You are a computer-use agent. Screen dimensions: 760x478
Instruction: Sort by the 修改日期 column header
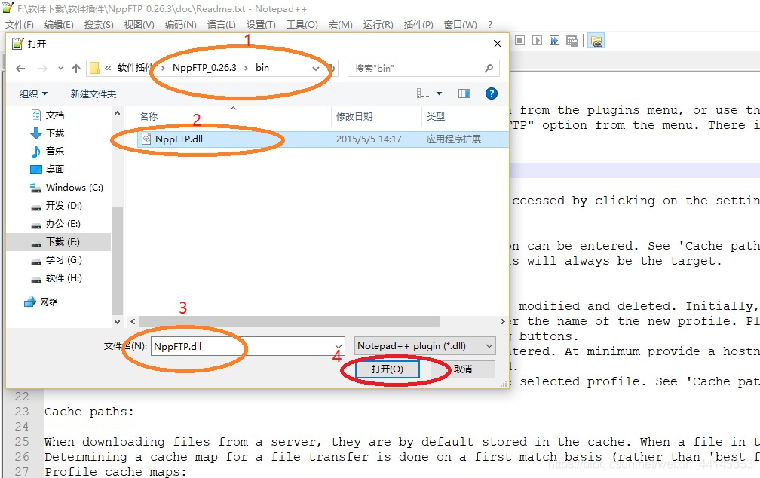tap(354, 116)
